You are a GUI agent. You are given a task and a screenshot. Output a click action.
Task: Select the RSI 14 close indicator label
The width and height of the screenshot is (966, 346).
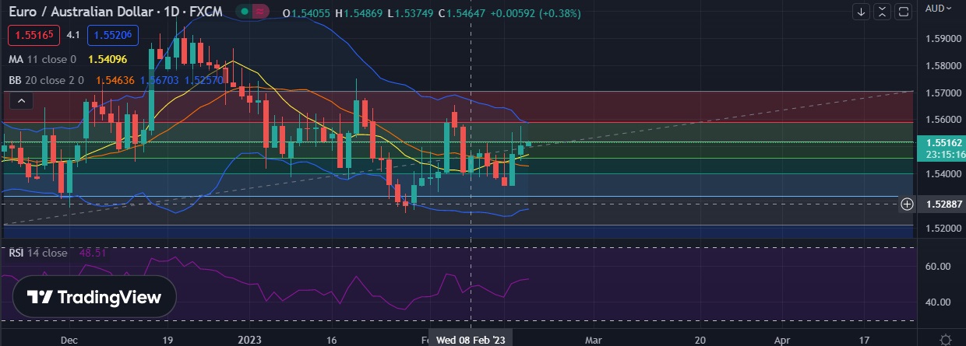[x=38, y=253]
